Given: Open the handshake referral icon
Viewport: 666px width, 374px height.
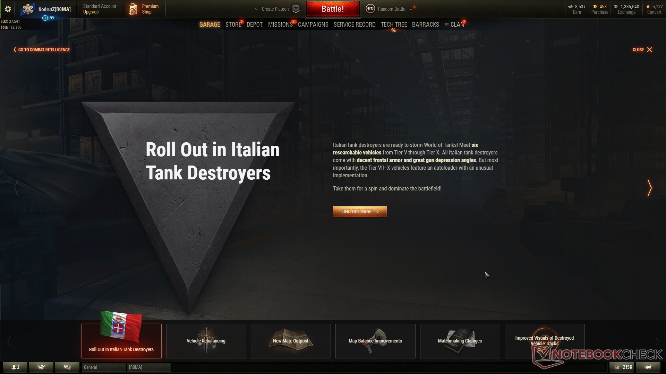Looking at the screenshot, I should click(x=41, y=367).
